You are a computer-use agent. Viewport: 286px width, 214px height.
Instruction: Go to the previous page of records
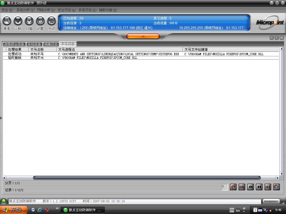coord(251,187)
